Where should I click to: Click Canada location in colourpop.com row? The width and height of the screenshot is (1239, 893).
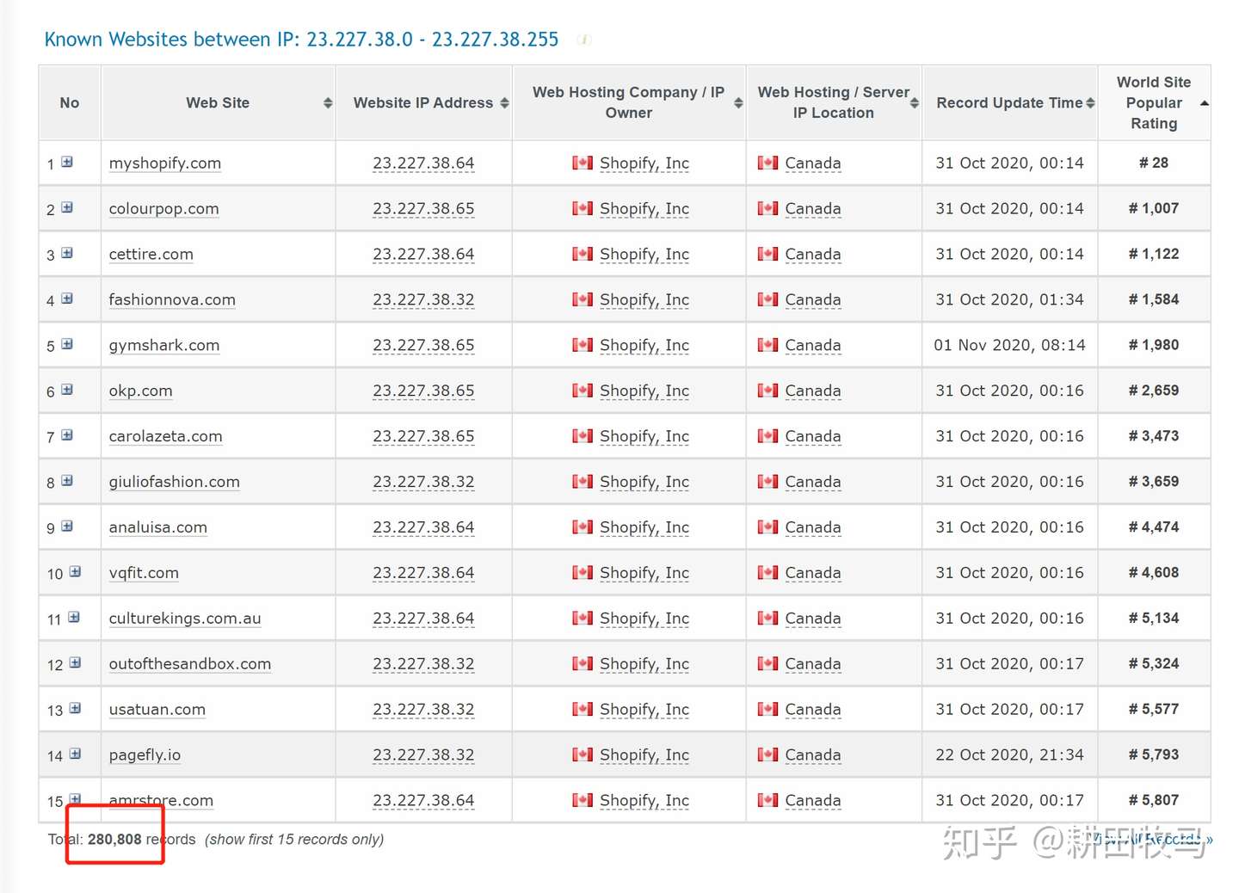click(x=813, y=209)
